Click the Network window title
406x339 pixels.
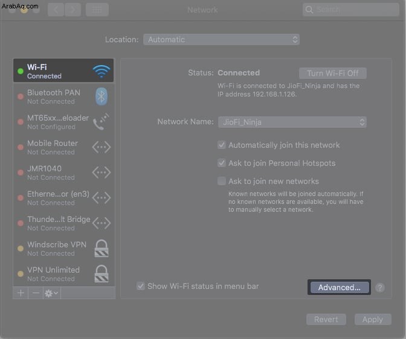[202, 10]
